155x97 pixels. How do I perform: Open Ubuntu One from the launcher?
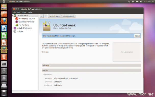4,57
